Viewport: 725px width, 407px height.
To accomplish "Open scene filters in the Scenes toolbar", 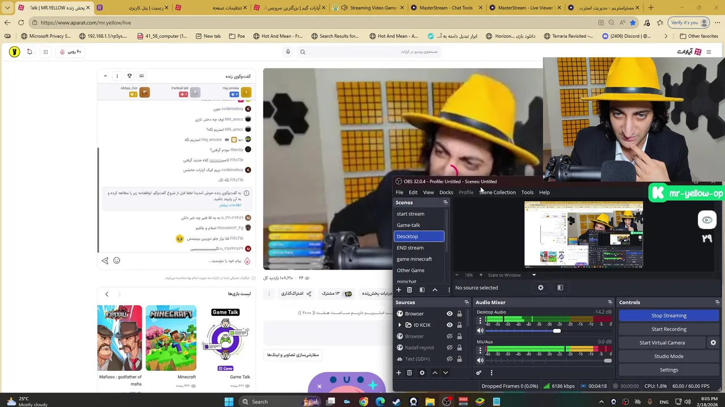I will tap(422, 290).
